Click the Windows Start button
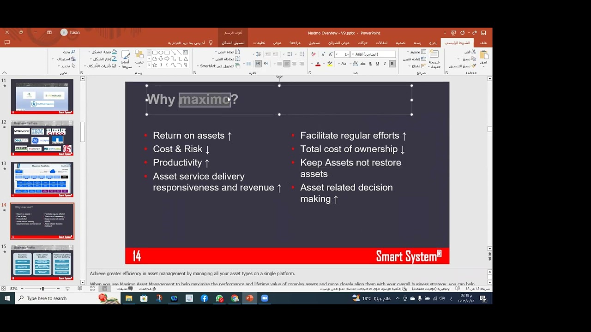The width and height of the screenshot is (591, 332). (7, 298)
